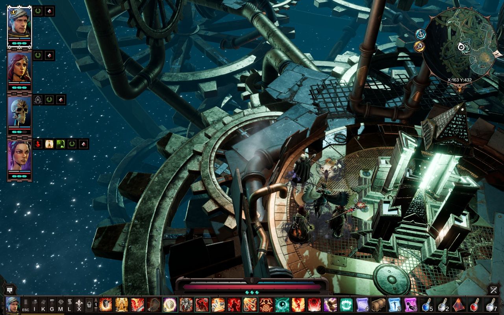Select the shield skill in slot 4
This screenshot has height=315, width=504.
(x=154, y=305)
